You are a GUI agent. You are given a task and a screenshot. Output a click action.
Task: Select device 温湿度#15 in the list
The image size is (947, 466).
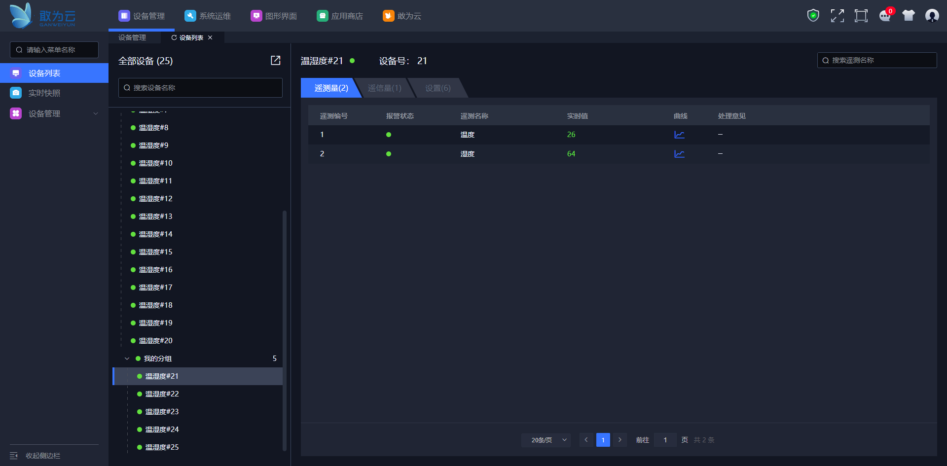(156, 252)
